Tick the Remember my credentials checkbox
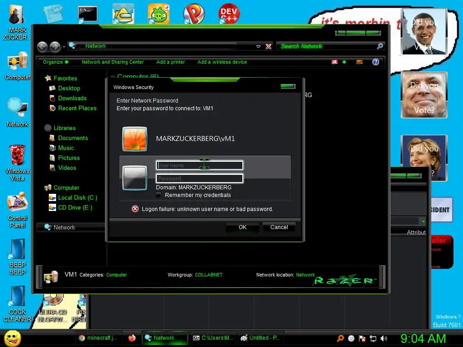Image resolution: width=463 pixels, height=347 pixels. 159,195
